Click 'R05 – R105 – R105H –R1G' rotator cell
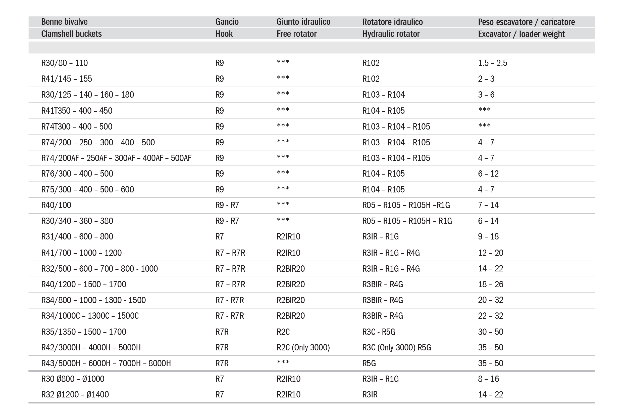Screen dimensions: 623x407 [406, 205]
